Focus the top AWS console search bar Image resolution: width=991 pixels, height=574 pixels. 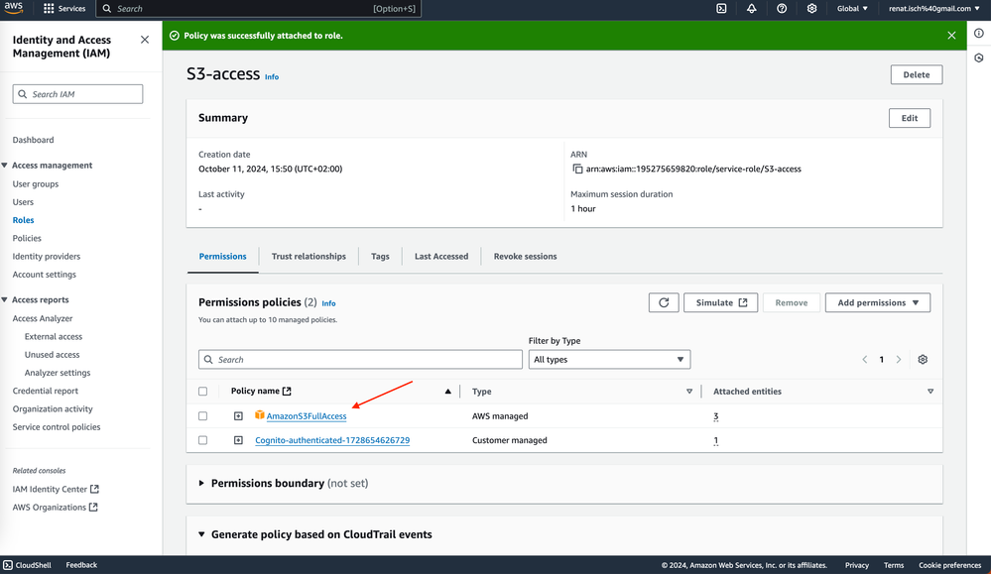pos(258,8)
